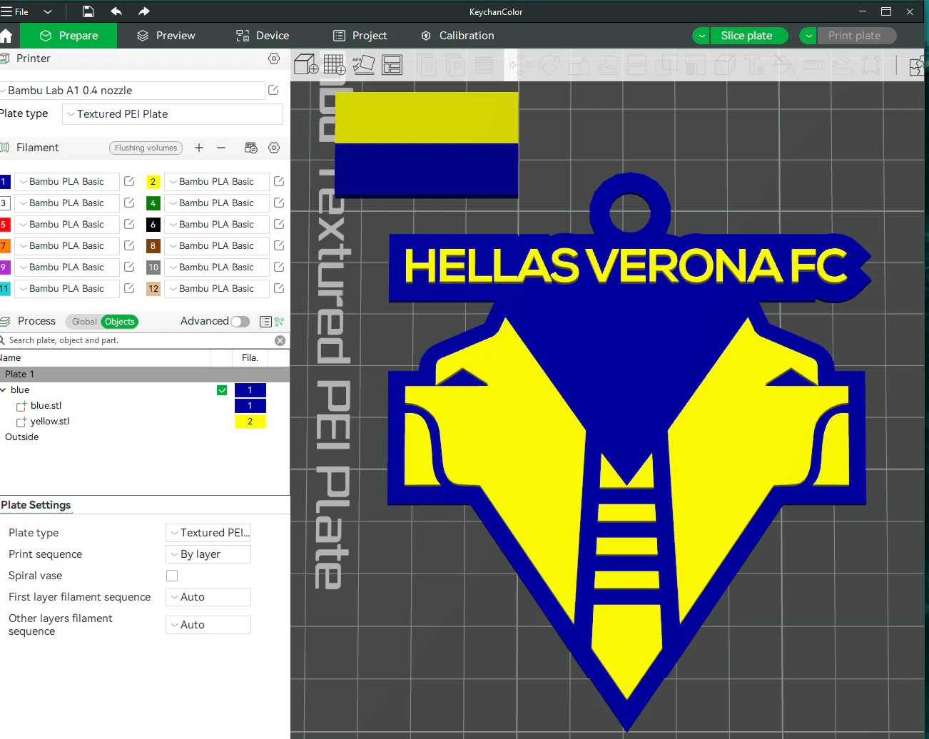This screenshot has width=929, height=739.
Task: Open Filament settings gear icon
Action: (274, 148)
